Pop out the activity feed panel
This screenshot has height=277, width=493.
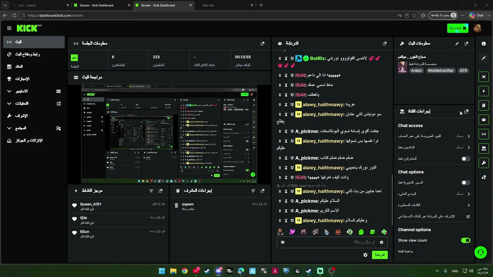pos(160,190)
